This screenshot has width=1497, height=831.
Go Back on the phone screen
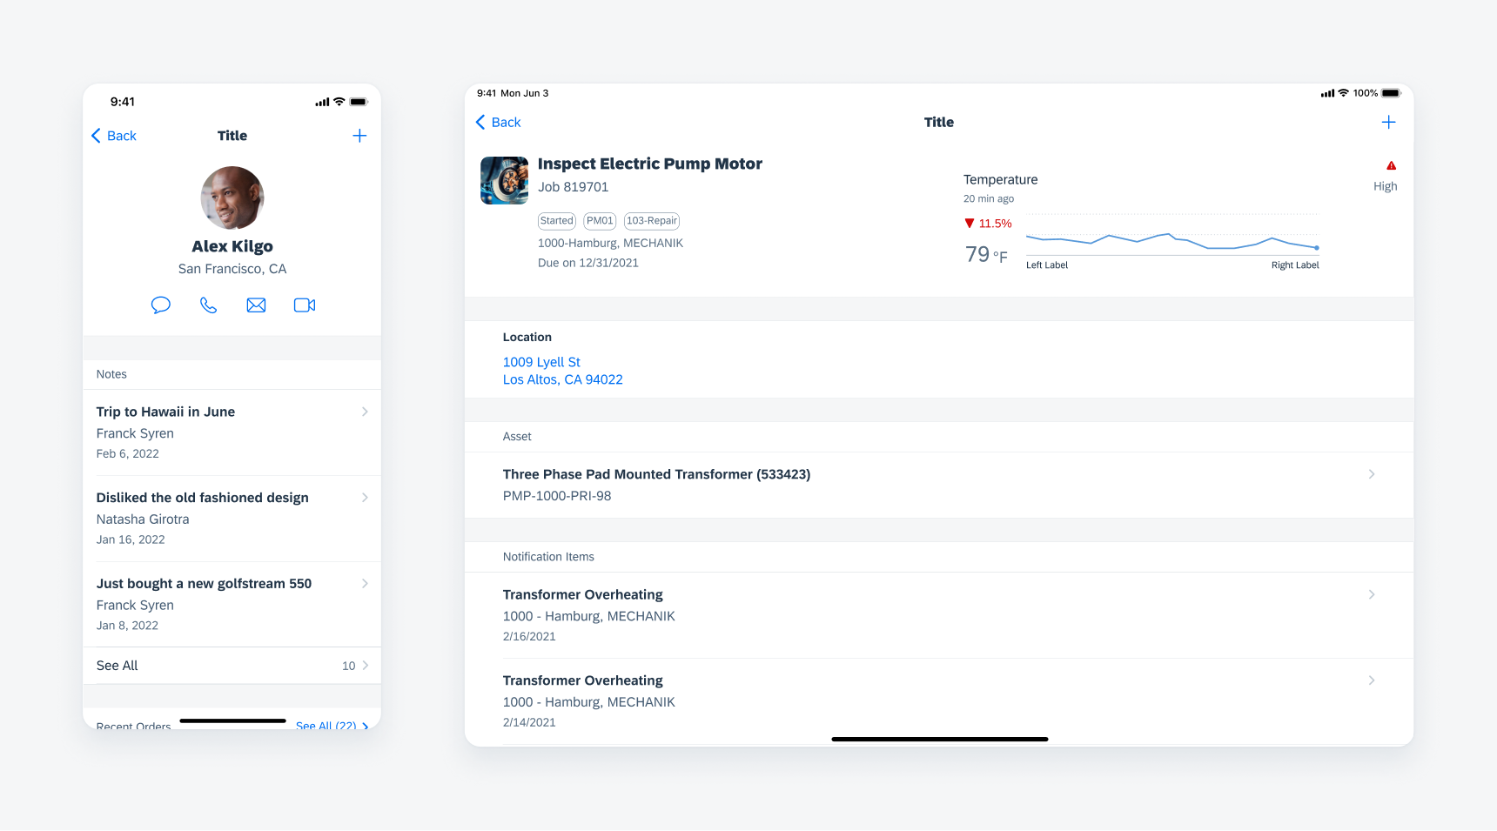coord(114,136)
